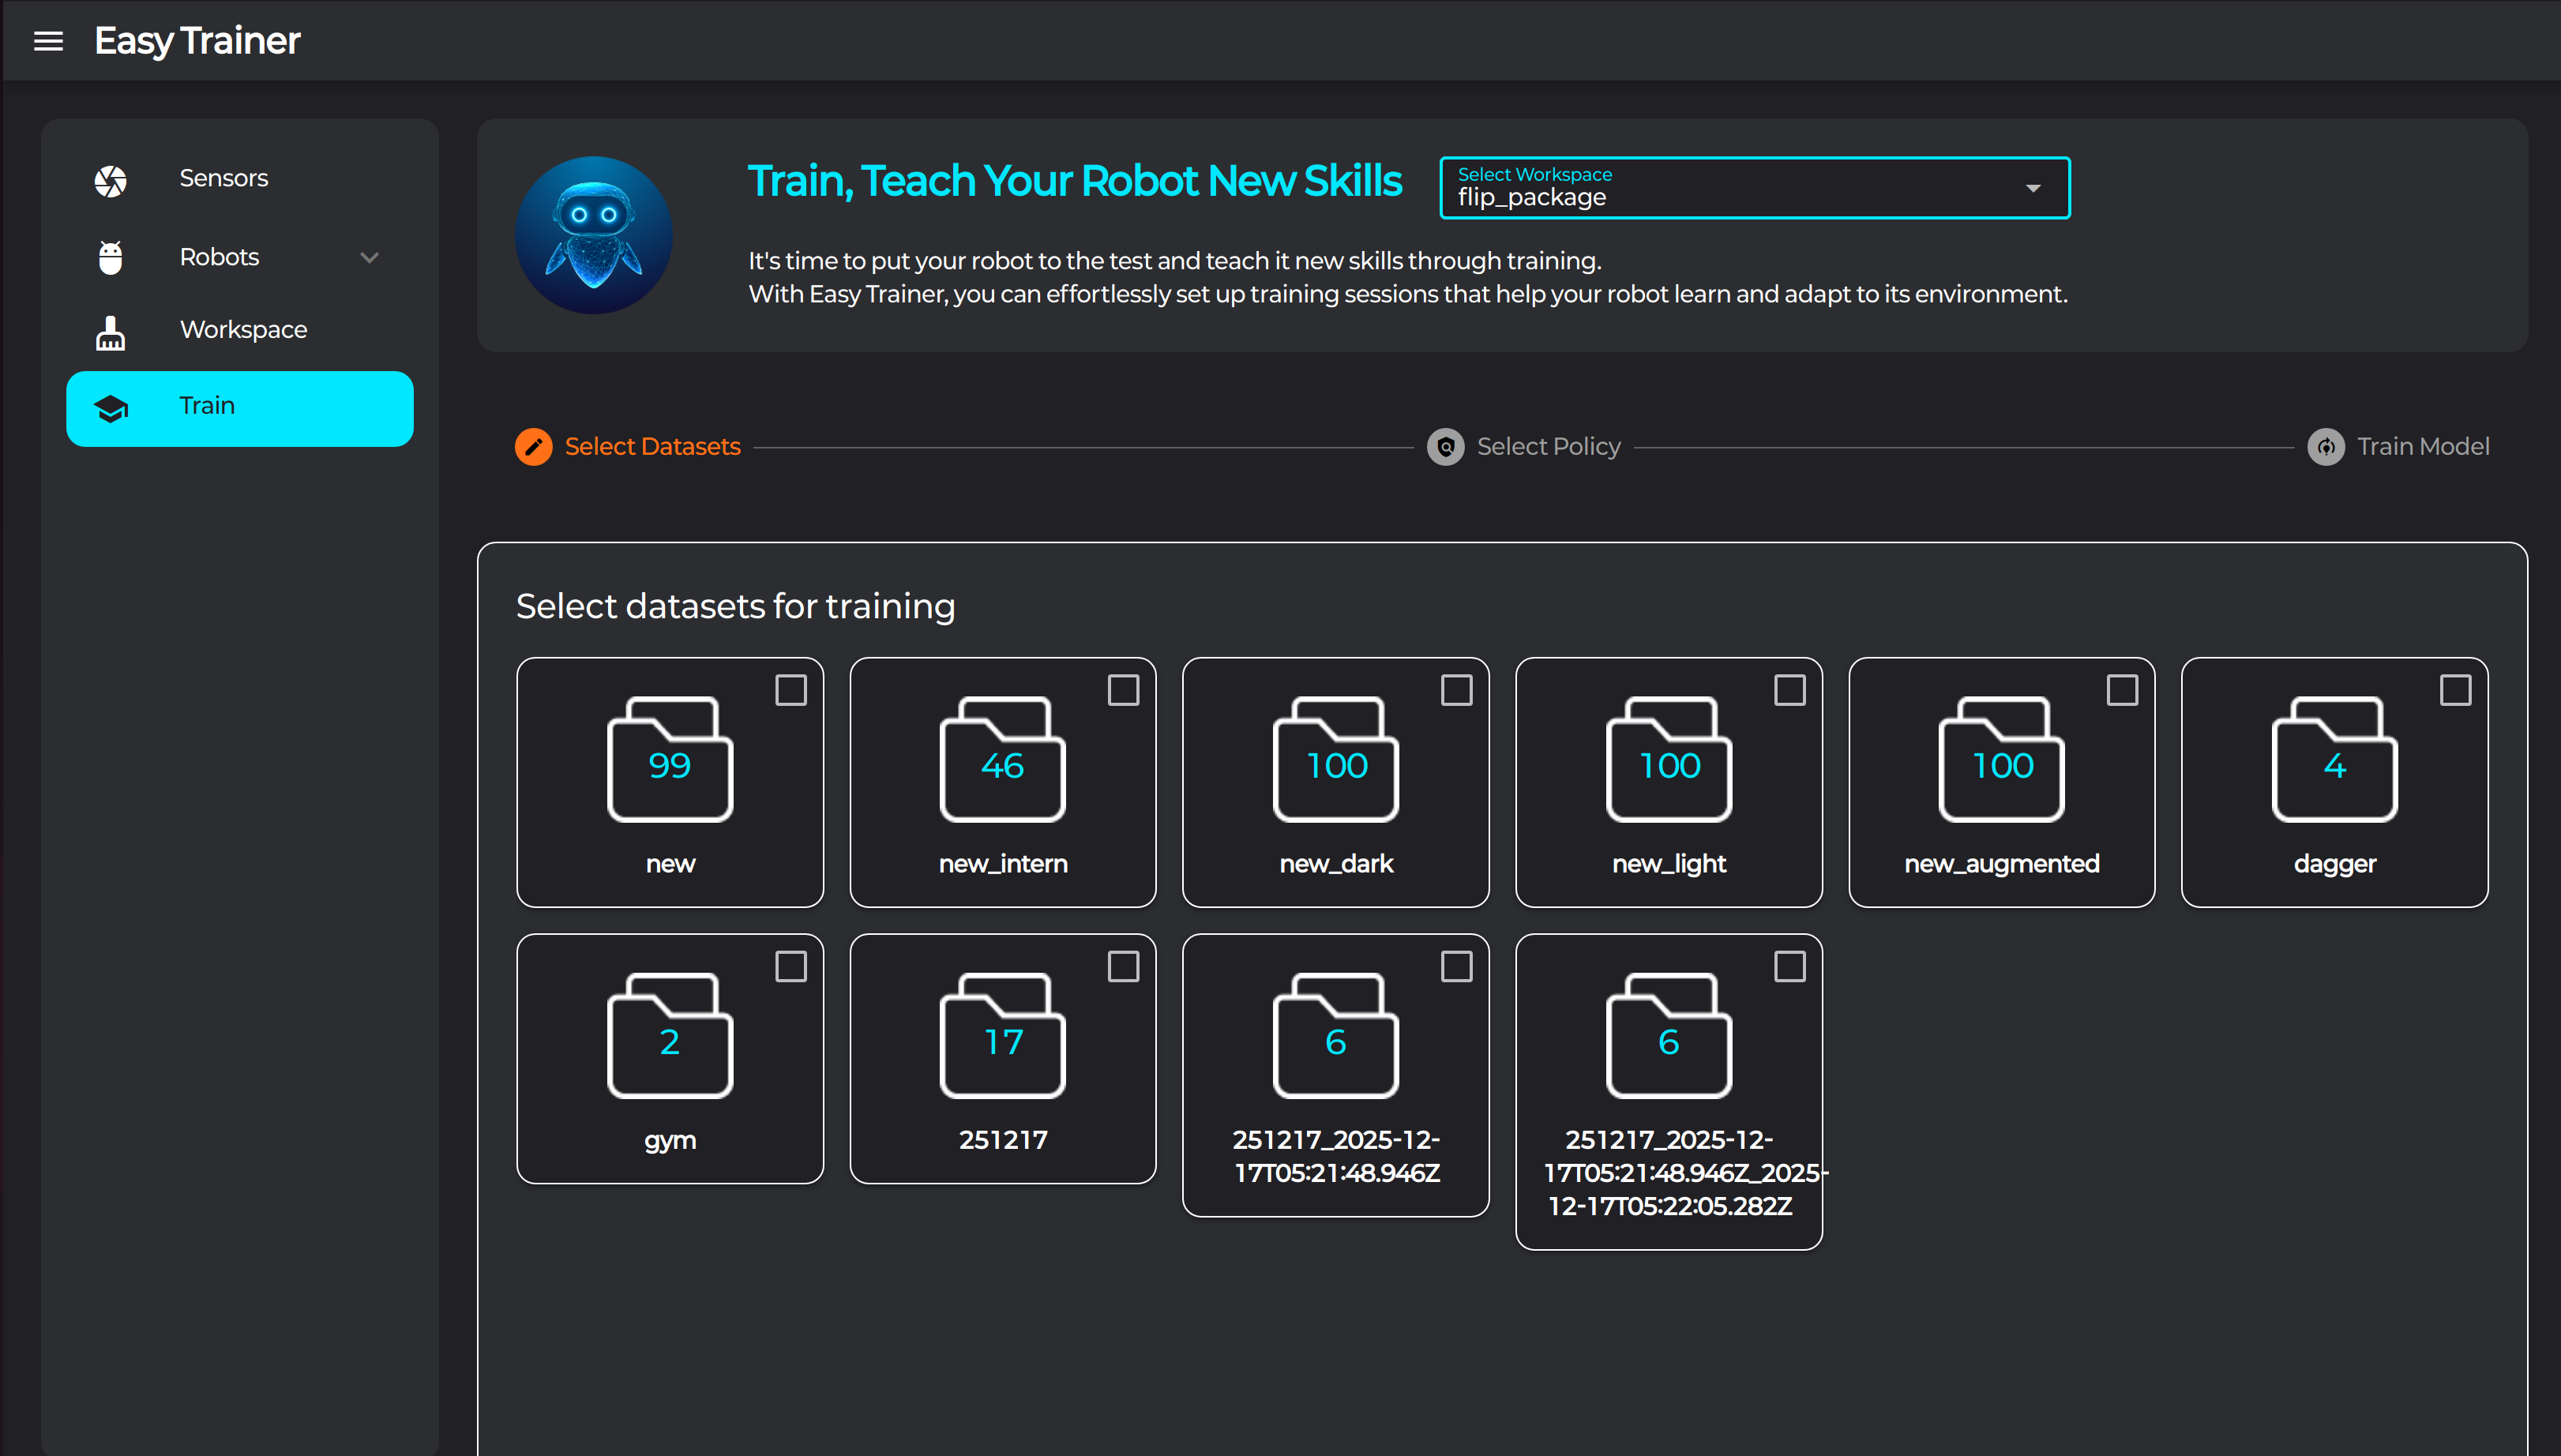The width and height of the screenshot is (2561, 1456).
Task: Click the workspace dropdown arrow
Action: pyautogui.click(x=2032, y=188)
